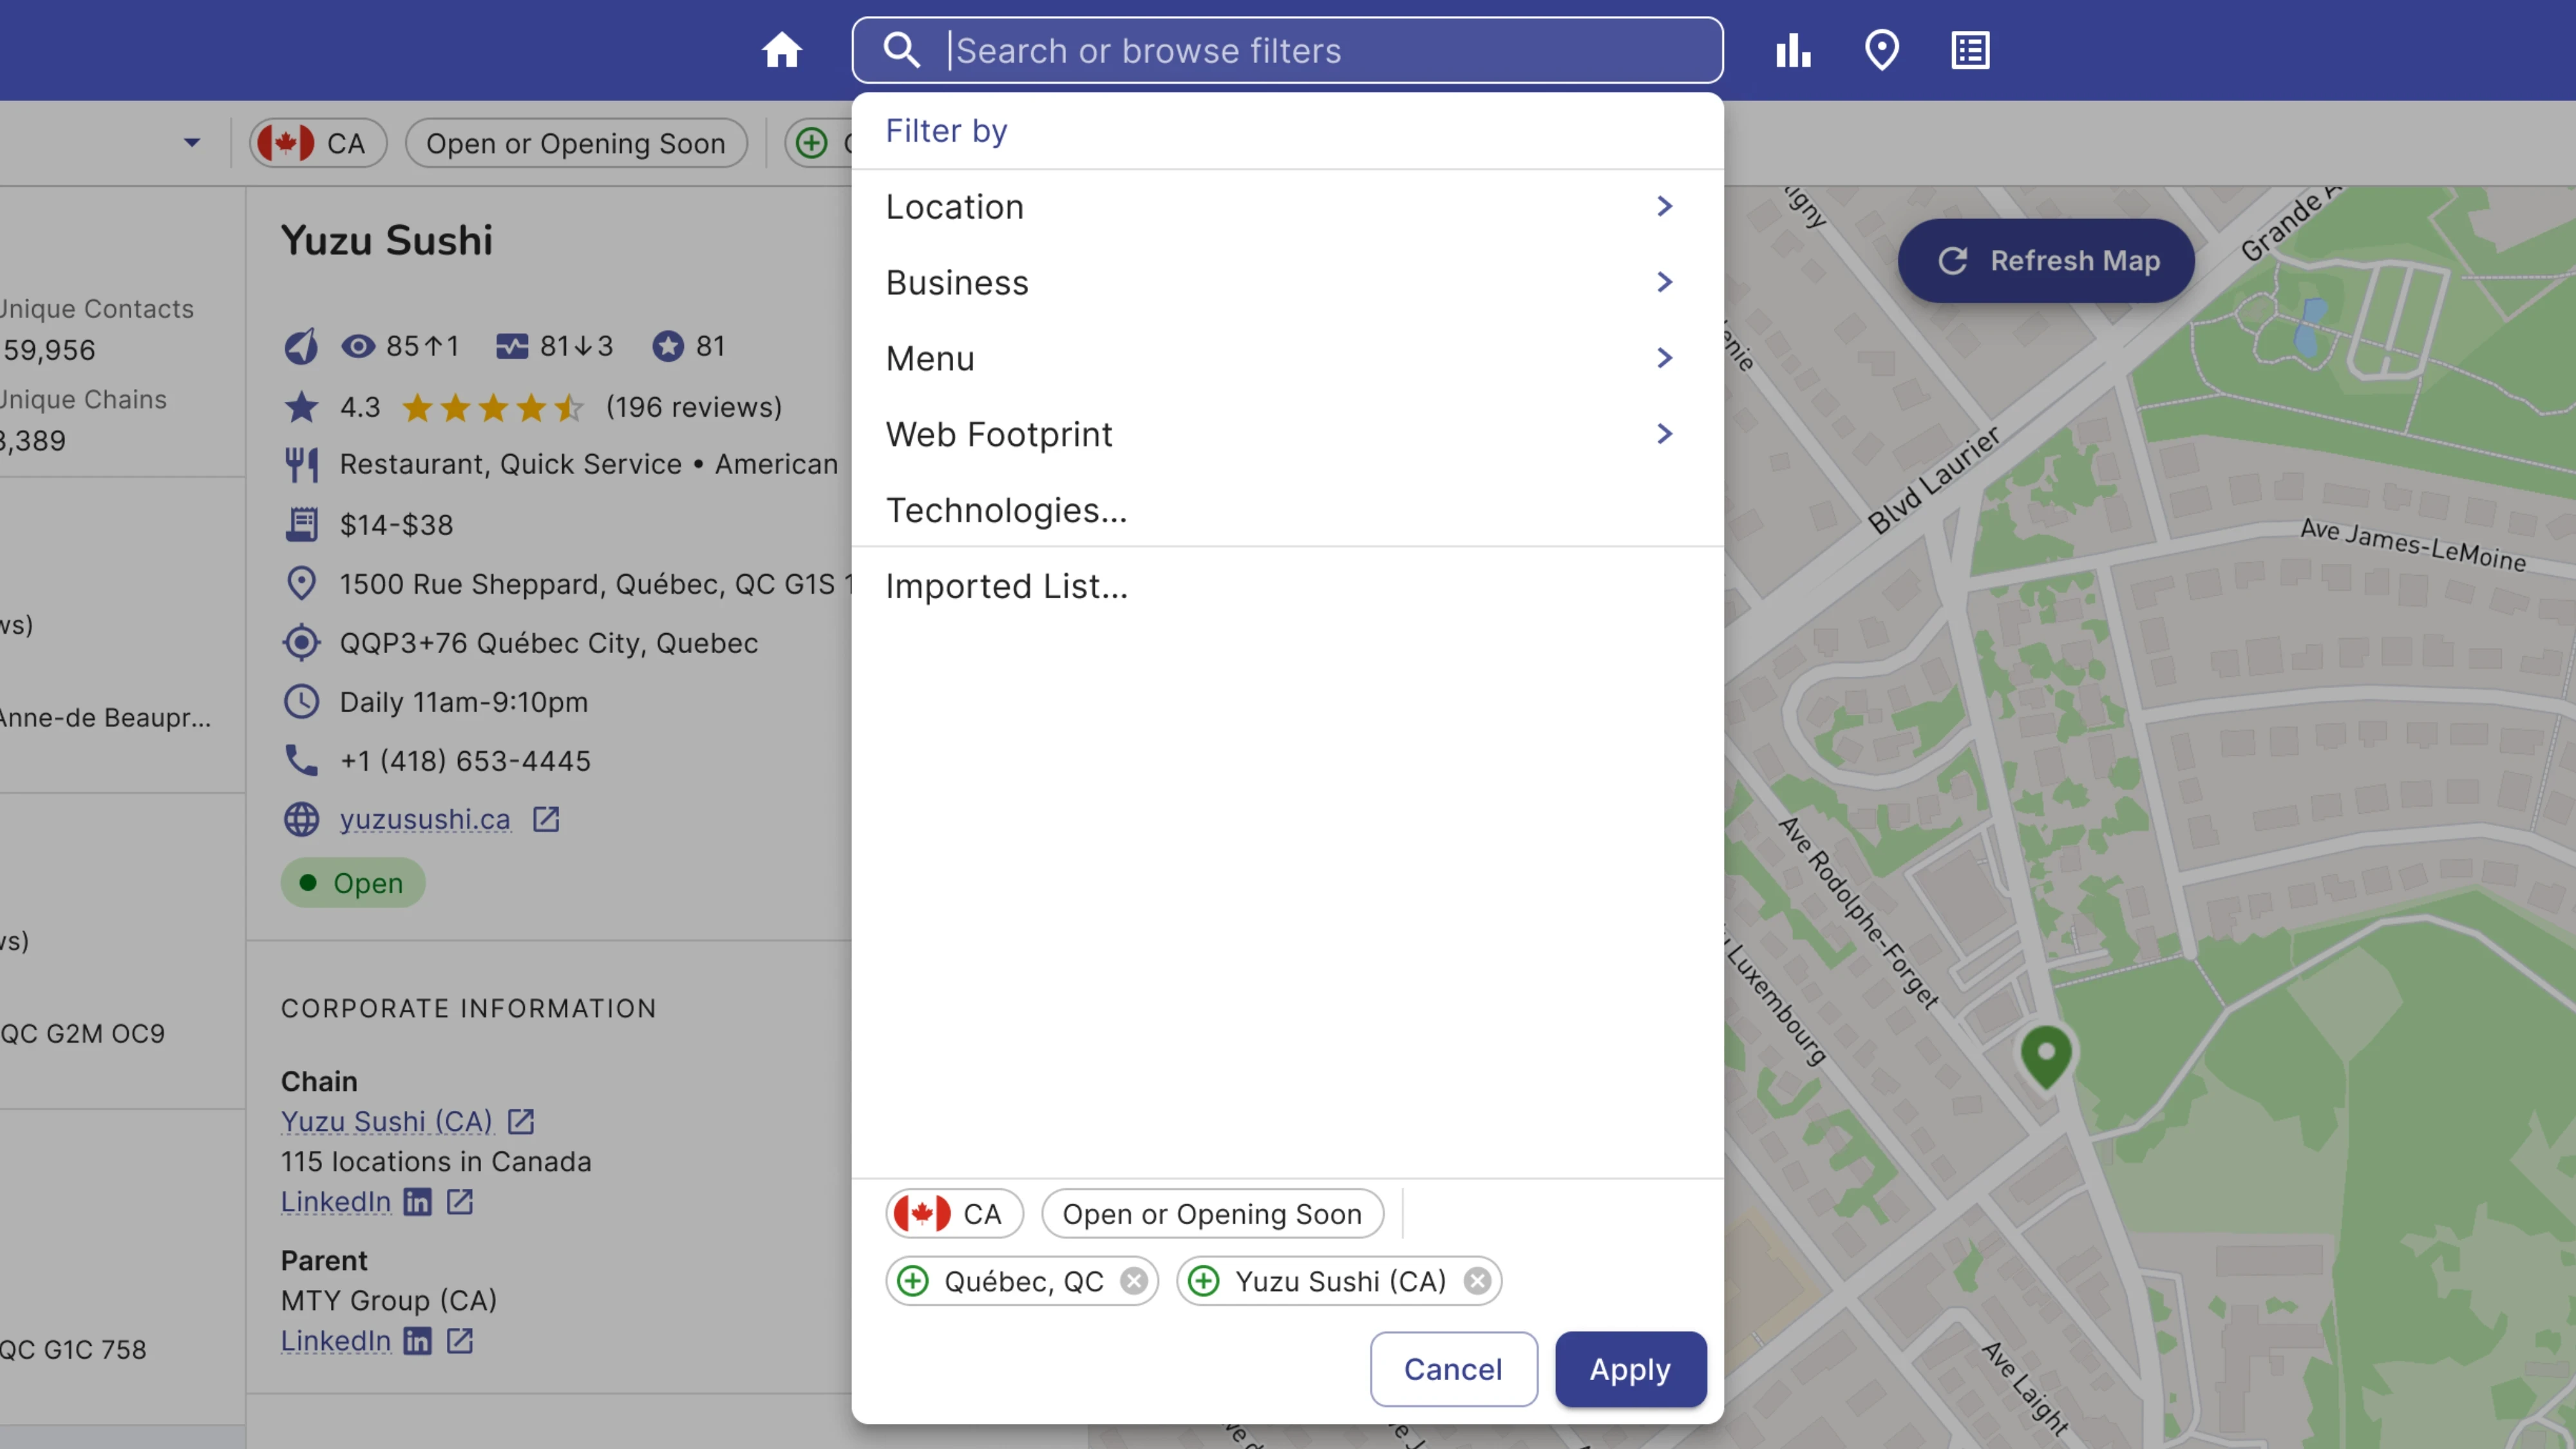Switch to map pin view
The image size is (2576, 1449).
tap(1882, 50)
